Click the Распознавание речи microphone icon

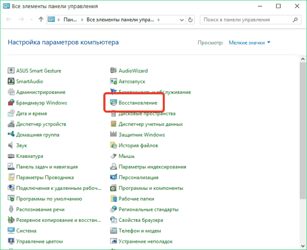(x=11, y=209)
